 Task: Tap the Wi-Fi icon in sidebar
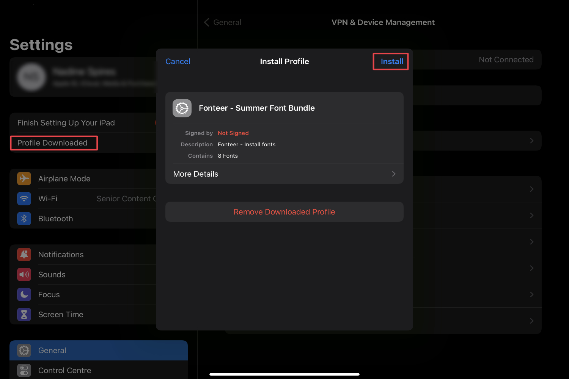[24, 199]
